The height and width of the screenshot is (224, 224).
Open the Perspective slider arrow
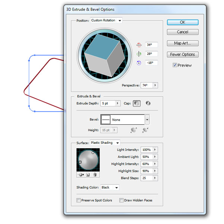click(155, 85)
